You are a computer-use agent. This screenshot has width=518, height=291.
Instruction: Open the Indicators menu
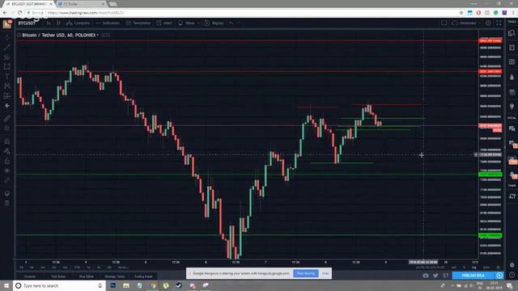(108, 23)
